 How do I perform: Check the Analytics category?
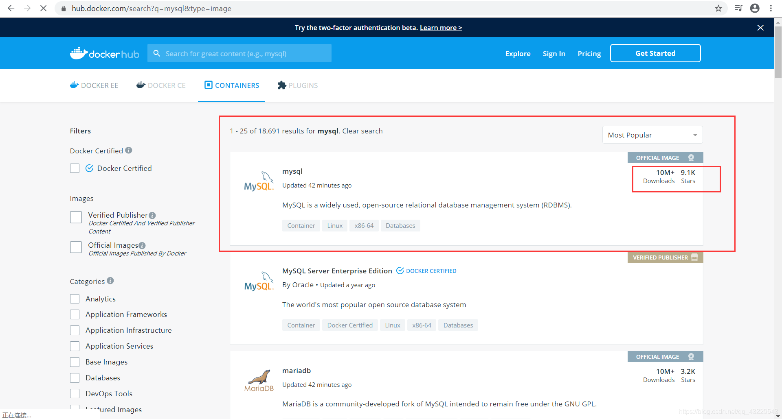tap(75, 299)
